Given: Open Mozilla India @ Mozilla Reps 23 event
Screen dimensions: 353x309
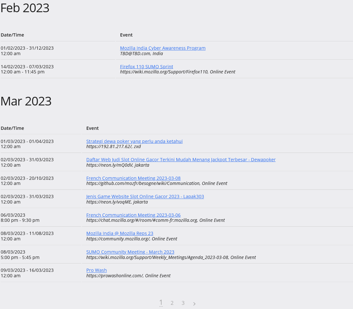Looking at the screenshot, I should pos(120,233).
